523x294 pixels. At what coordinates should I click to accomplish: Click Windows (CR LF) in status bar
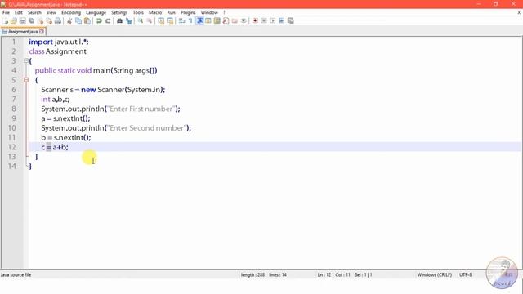click(x=434, y=274)
